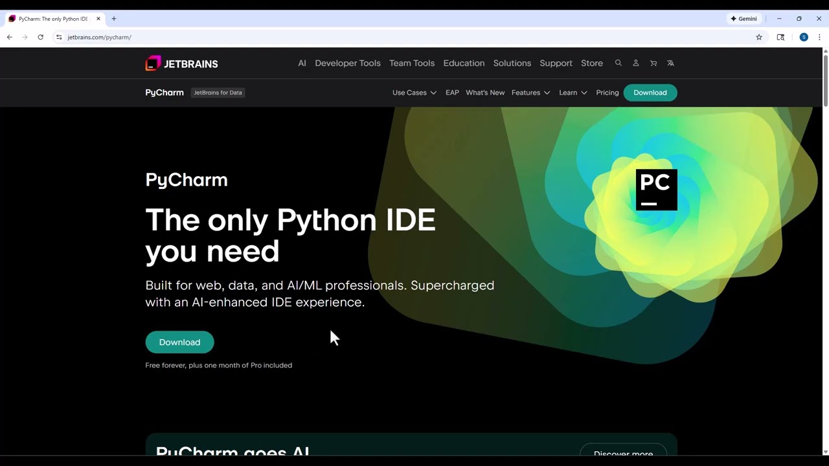Open the reading list side panel icon

coord(780,37)
